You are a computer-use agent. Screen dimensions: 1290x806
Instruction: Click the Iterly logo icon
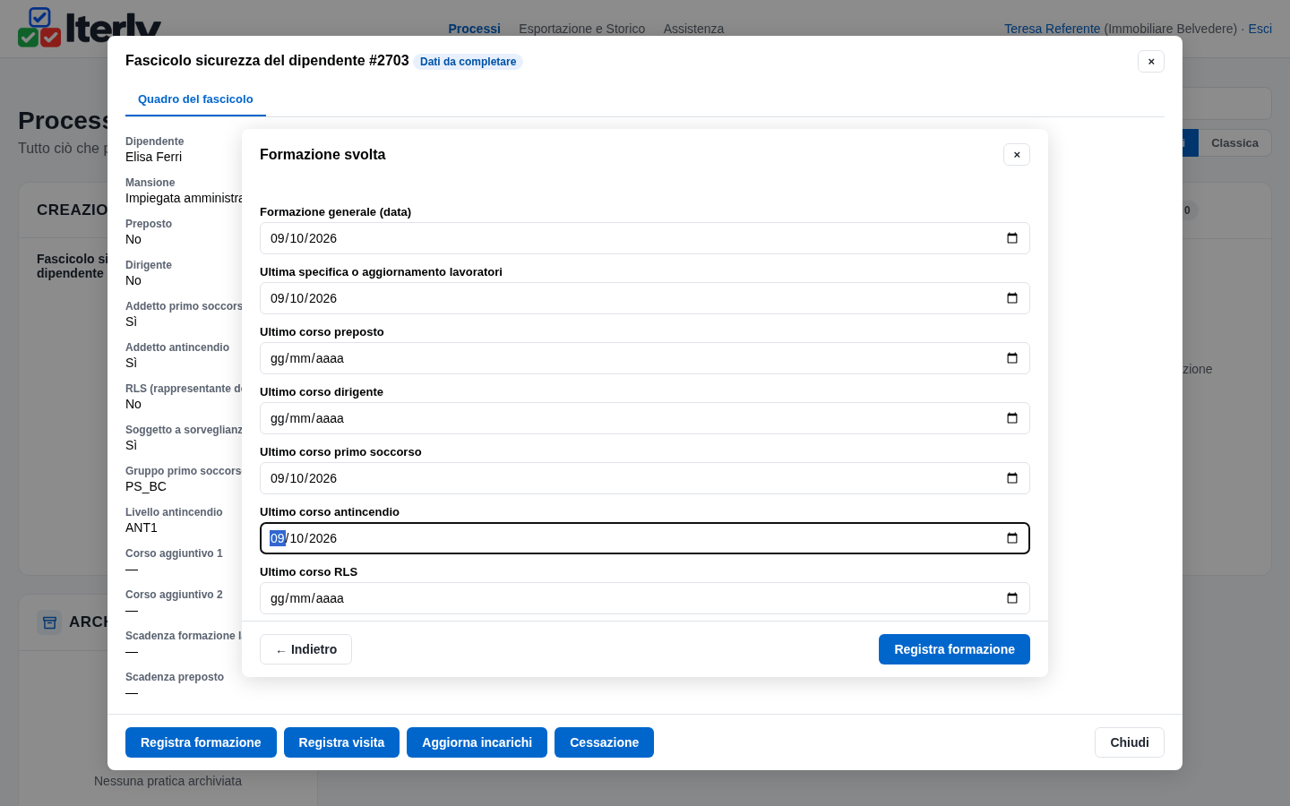(x=39, y=27)
